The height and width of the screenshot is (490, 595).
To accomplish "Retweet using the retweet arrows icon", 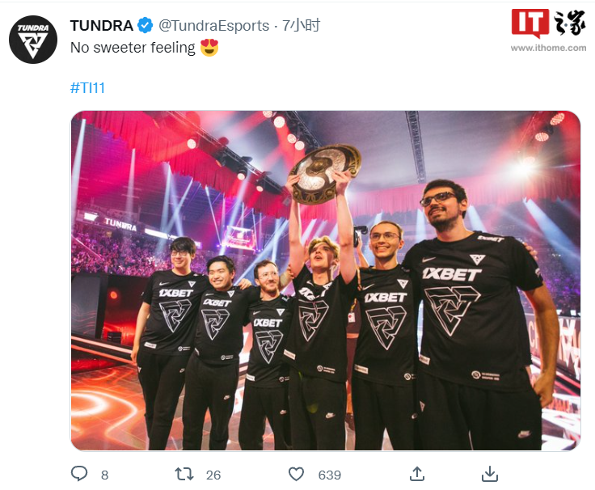I will coord(184,474).
